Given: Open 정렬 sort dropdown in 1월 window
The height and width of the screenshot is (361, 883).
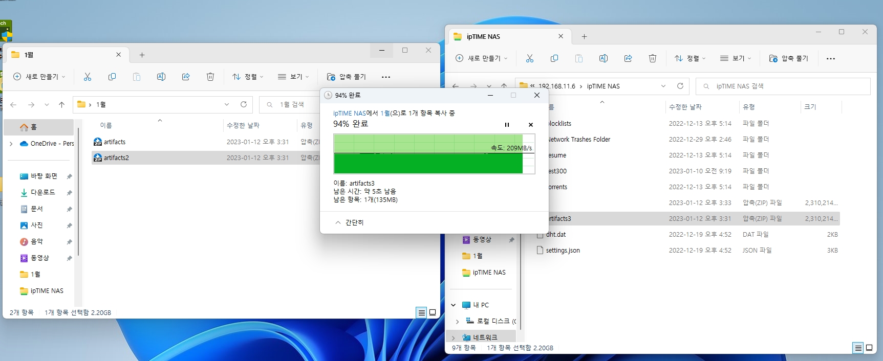Looking at the screenshot, I should 248,77.
